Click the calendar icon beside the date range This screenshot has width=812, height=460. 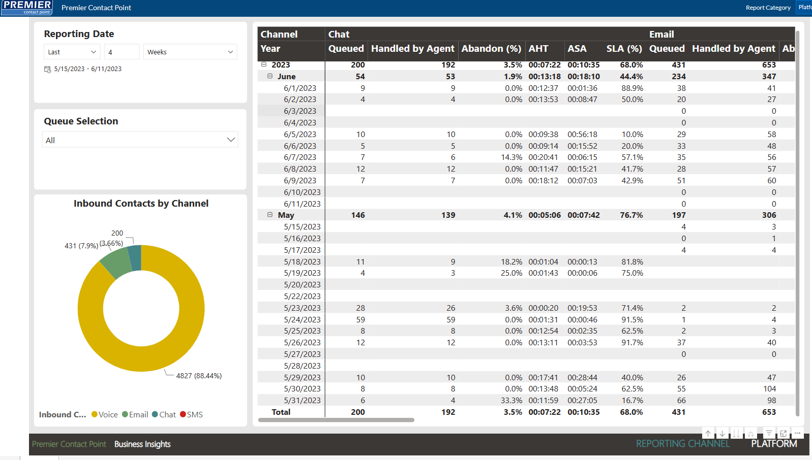pos(47,69)
